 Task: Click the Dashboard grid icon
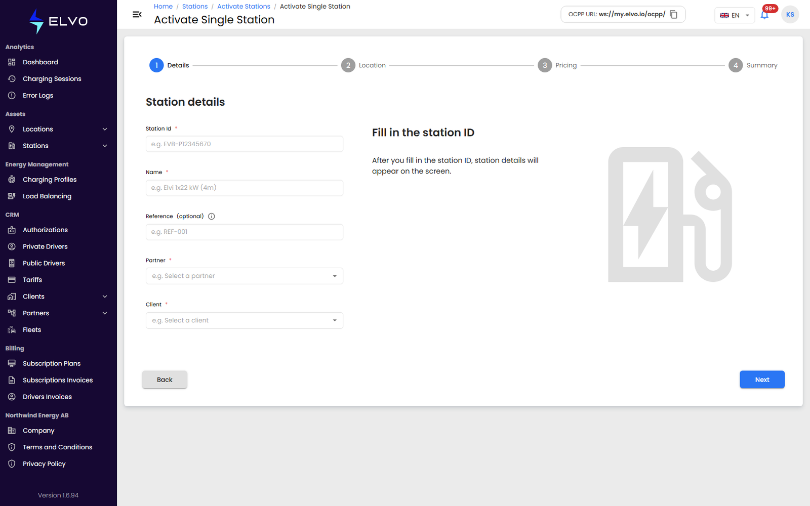pyautogui.click(x=12, y=62)
